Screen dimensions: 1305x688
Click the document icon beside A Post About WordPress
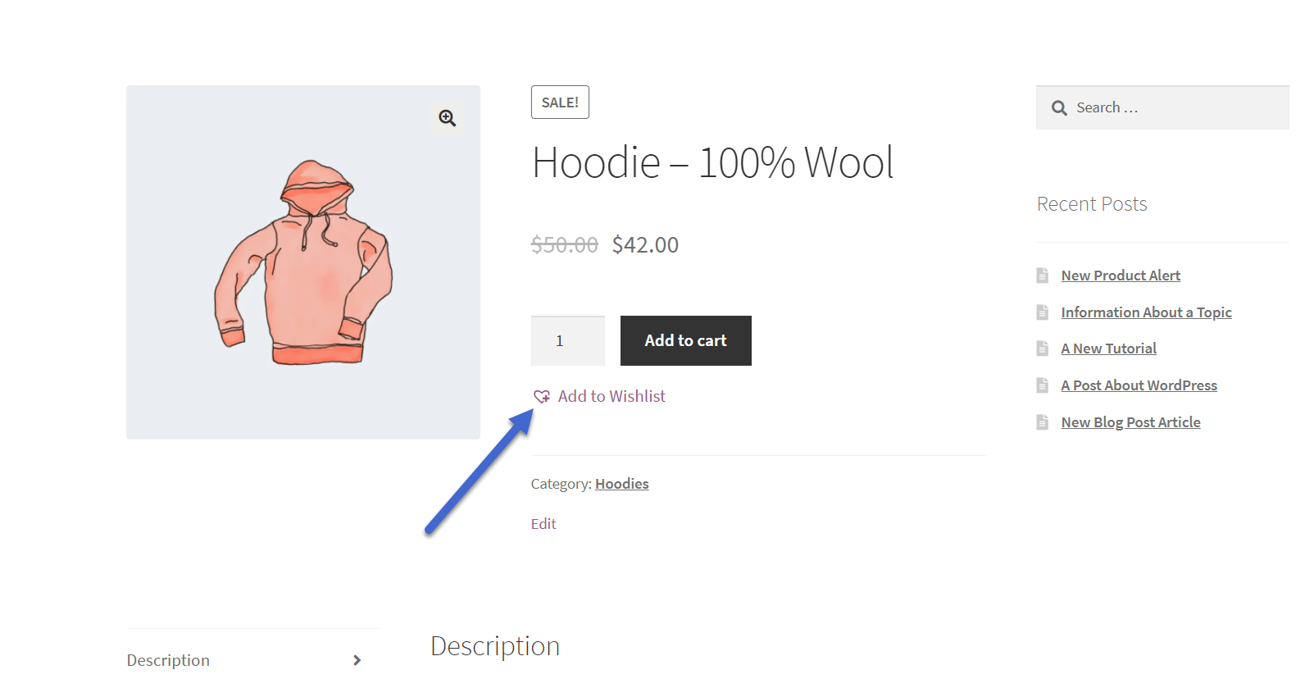[x=1043, y=385]
